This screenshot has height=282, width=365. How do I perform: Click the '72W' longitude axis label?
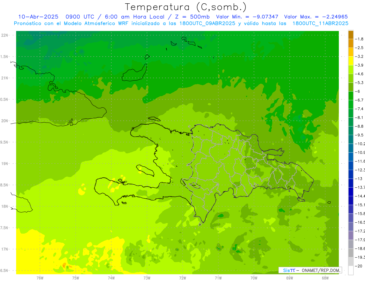(182, 278)
